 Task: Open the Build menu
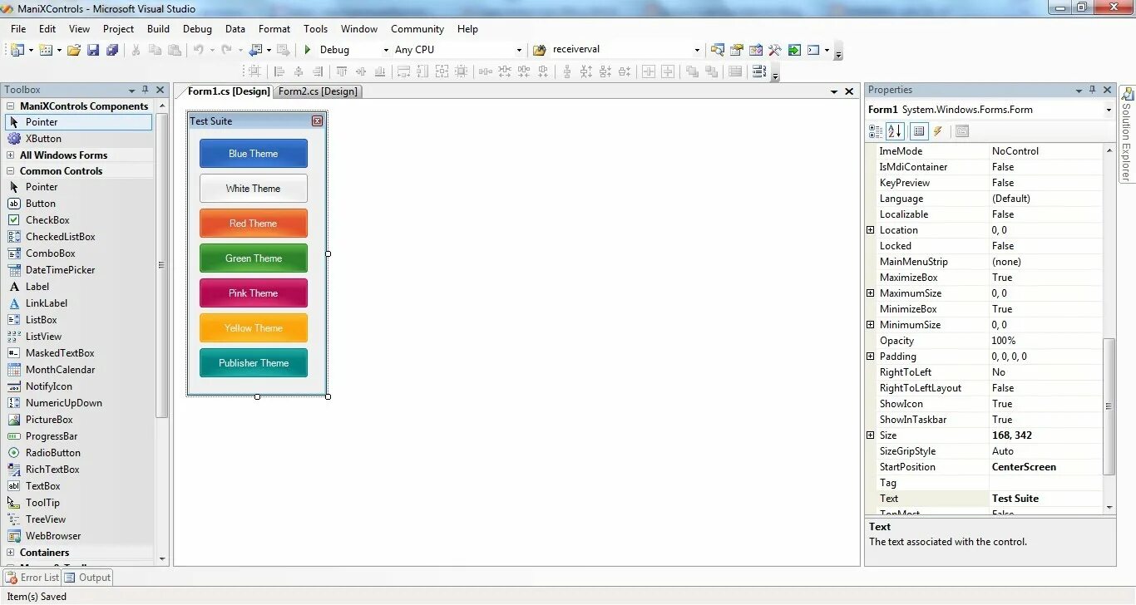pos(158,28)
